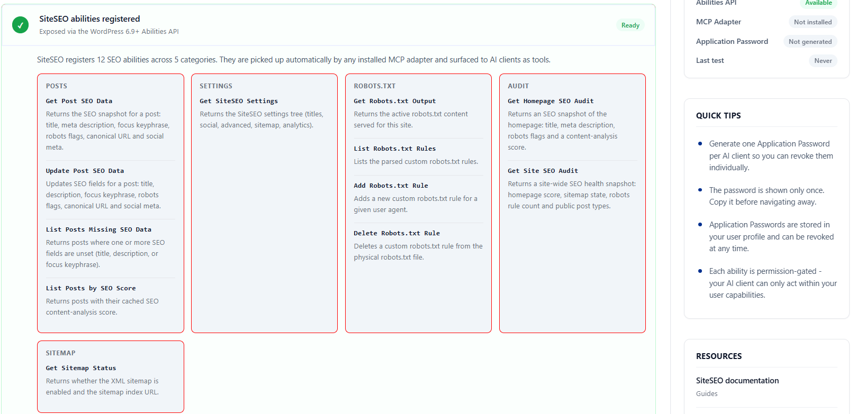Select the 'Get SiteSEO Settings' ability

[239, 101]
